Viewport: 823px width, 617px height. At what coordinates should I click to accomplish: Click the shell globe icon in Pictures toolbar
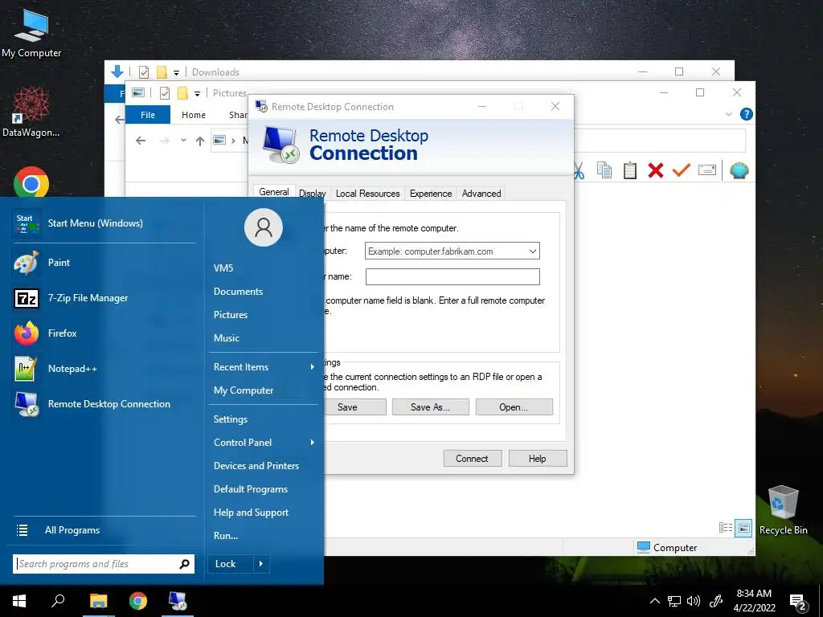click(x=739, y=170)
